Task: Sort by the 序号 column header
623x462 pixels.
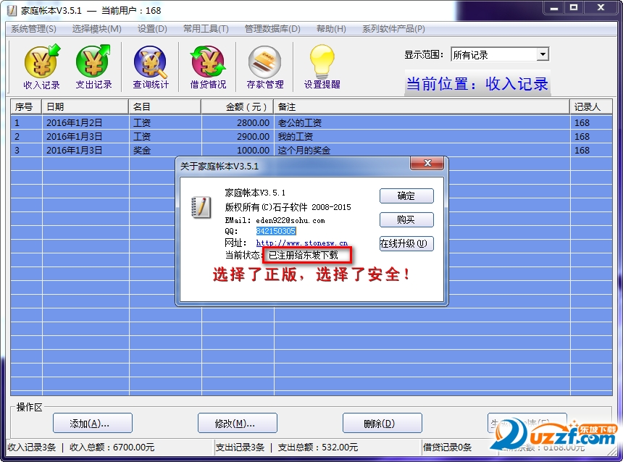Action: [26, 107]
